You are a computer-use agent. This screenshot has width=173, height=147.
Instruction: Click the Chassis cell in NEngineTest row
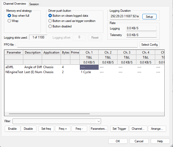(x=52, y=72)
